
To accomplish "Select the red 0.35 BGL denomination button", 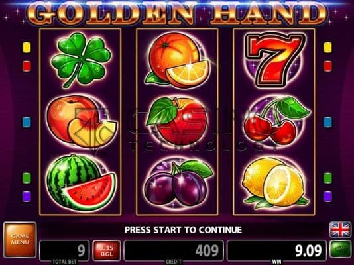I will (106, 251).
